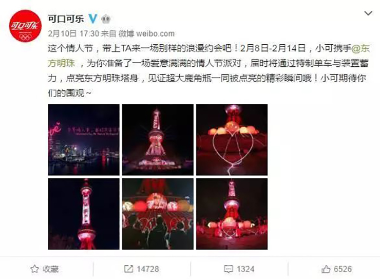This screenshot has height=279, width=380.
Task: Click the crown membership badge icon
Action: point(106,18)
